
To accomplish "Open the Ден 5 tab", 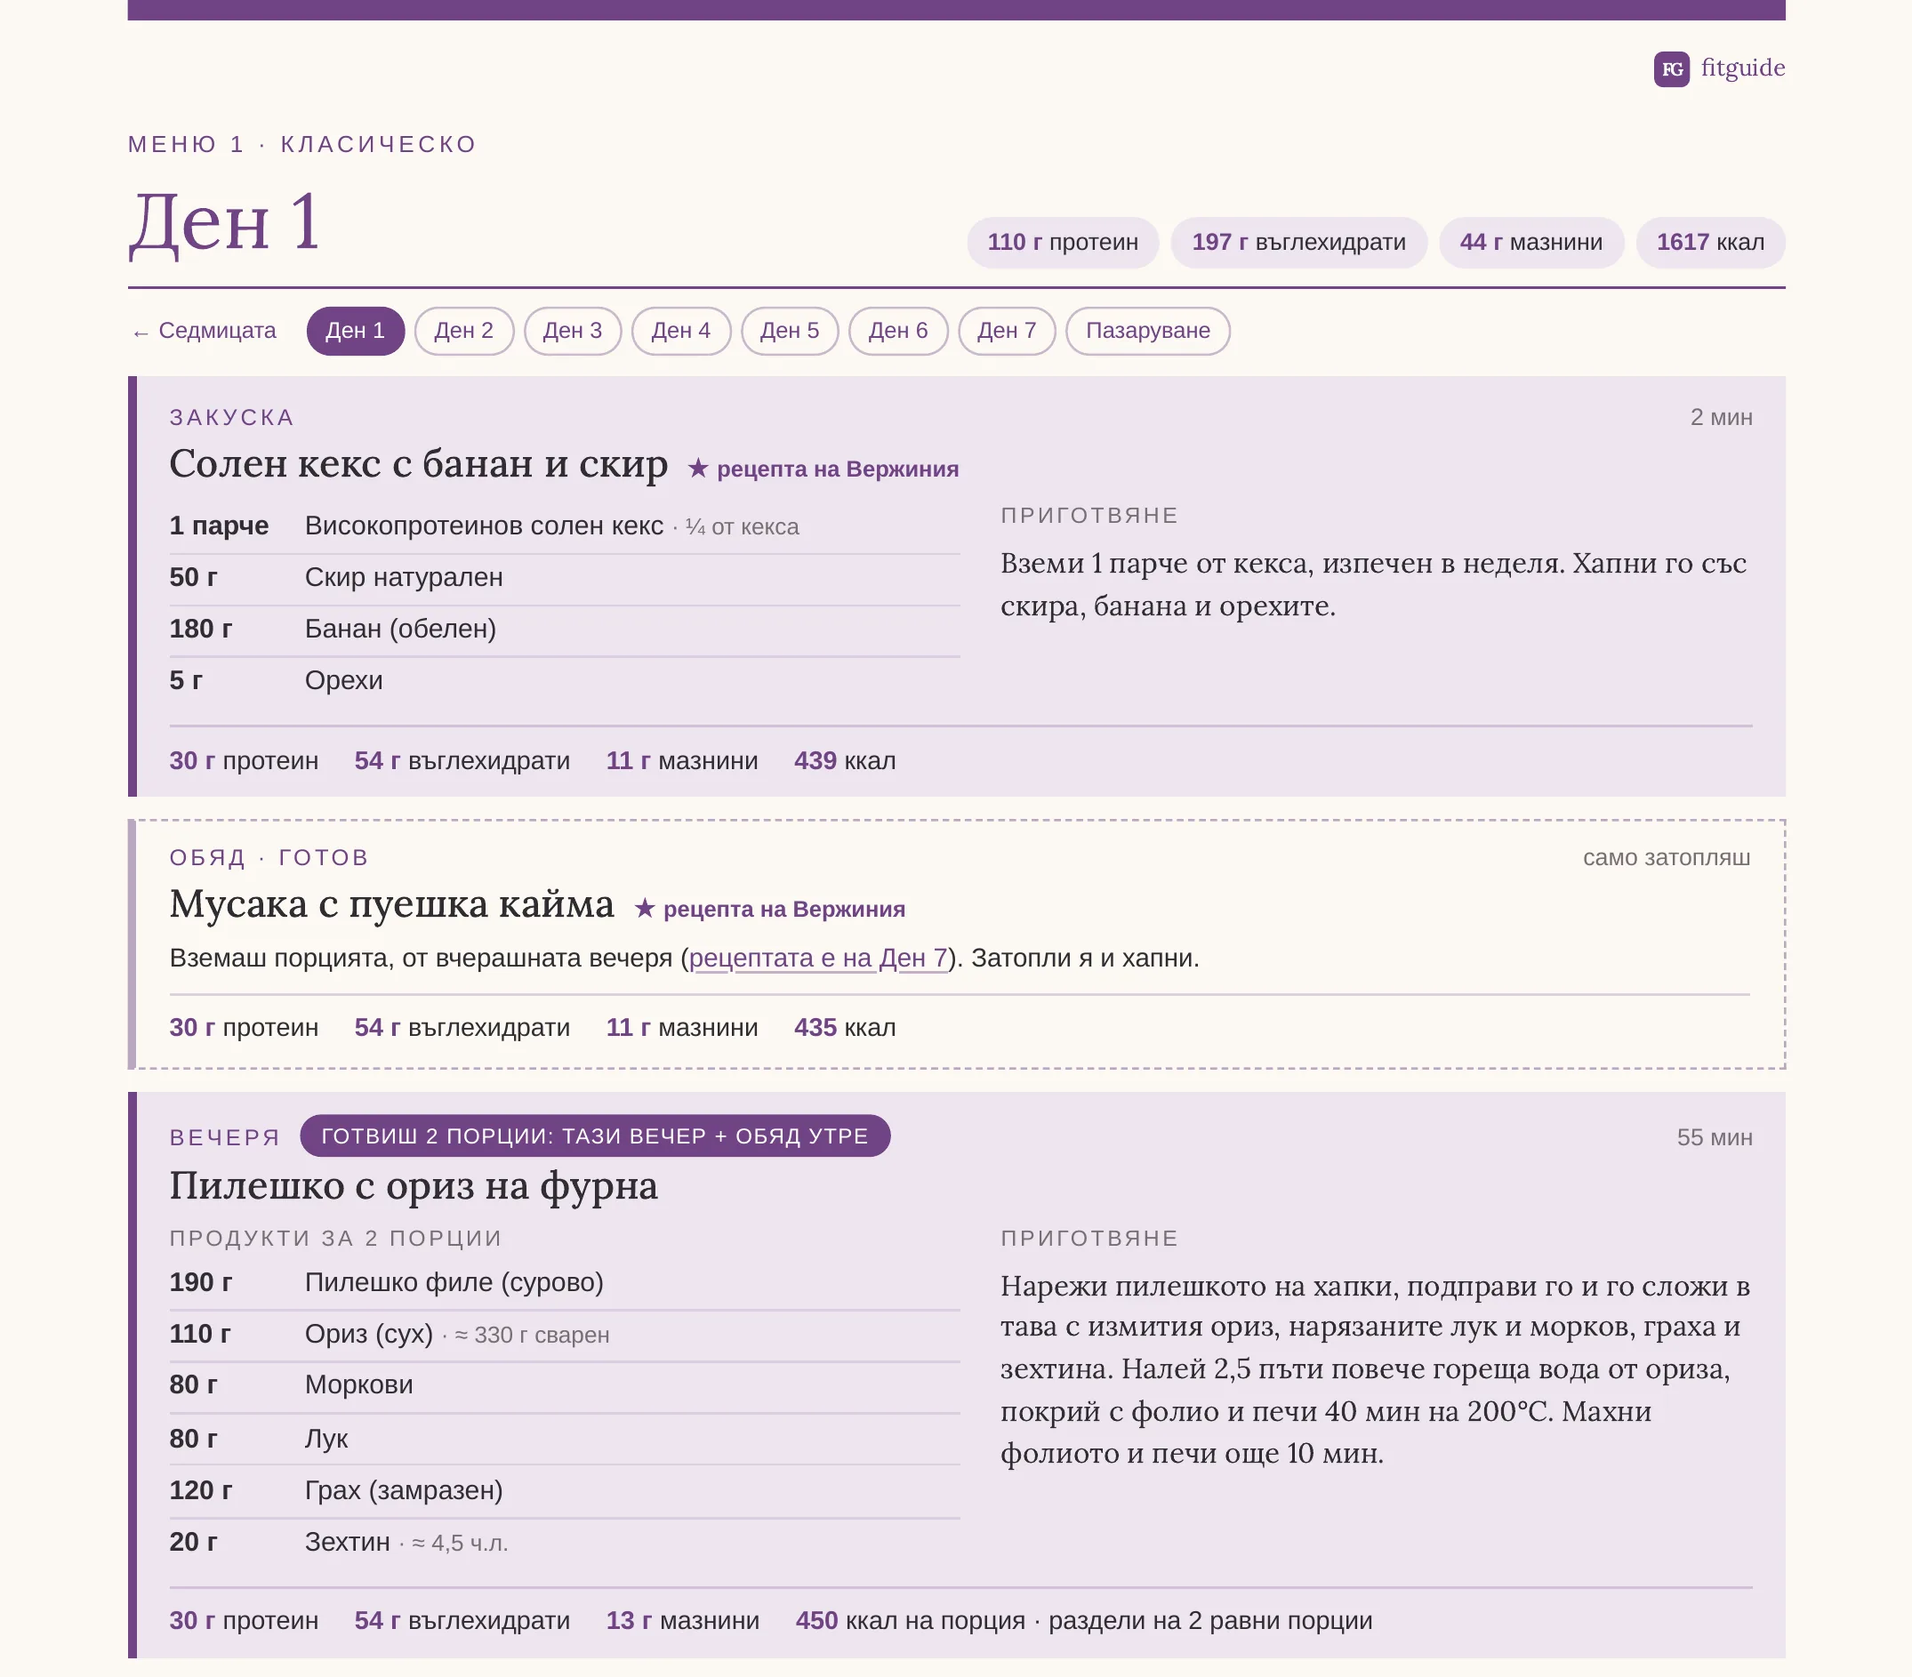I will [x=790, y=331].
